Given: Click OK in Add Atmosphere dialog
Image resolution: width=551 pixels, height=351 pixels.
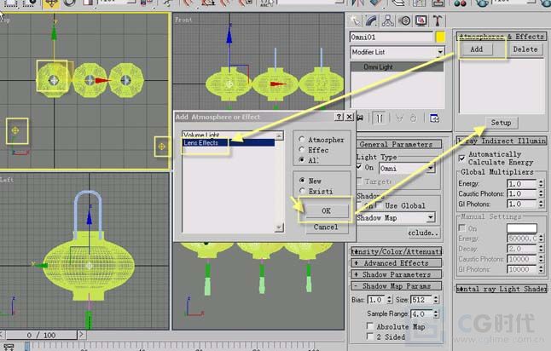Looking at the screenshot, I should point(326,210).
